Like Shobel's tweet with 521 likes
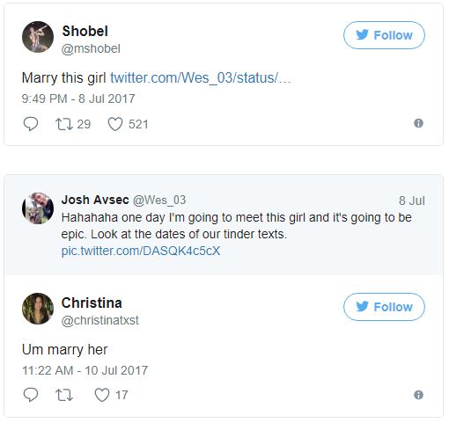Image resolution: width=449 pixels, height=423 pixels. tap(115, 124)
